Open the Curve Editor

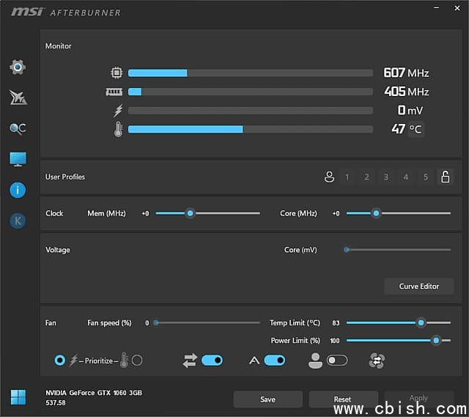(x=418, y=287)
